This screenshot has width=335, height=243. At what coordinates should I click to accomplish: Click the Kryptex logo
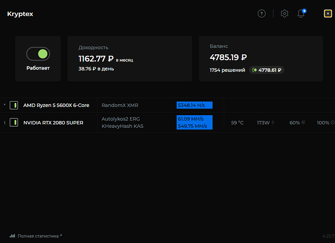pyautogui.click(x=20, y=14)
